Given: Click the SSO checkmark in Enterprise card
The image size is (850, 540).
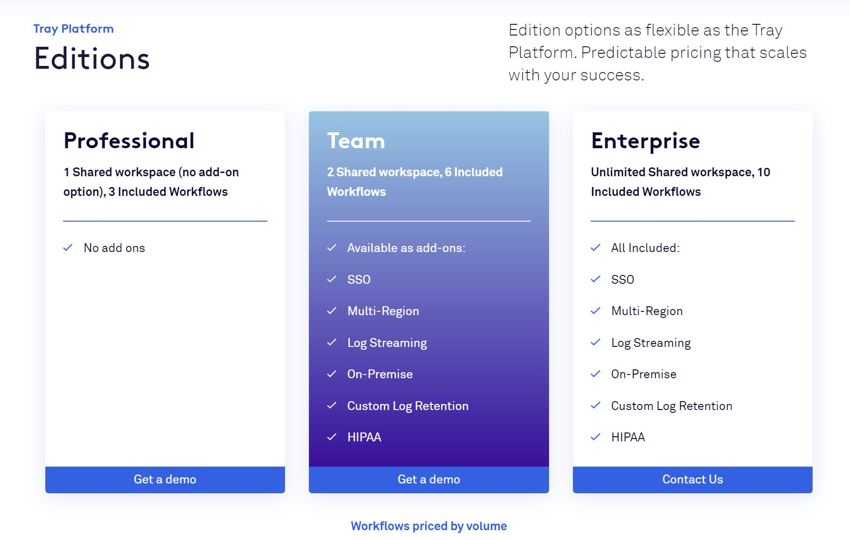Looking at the screenshot, I should pyautogui.click(x=595, y=279).
